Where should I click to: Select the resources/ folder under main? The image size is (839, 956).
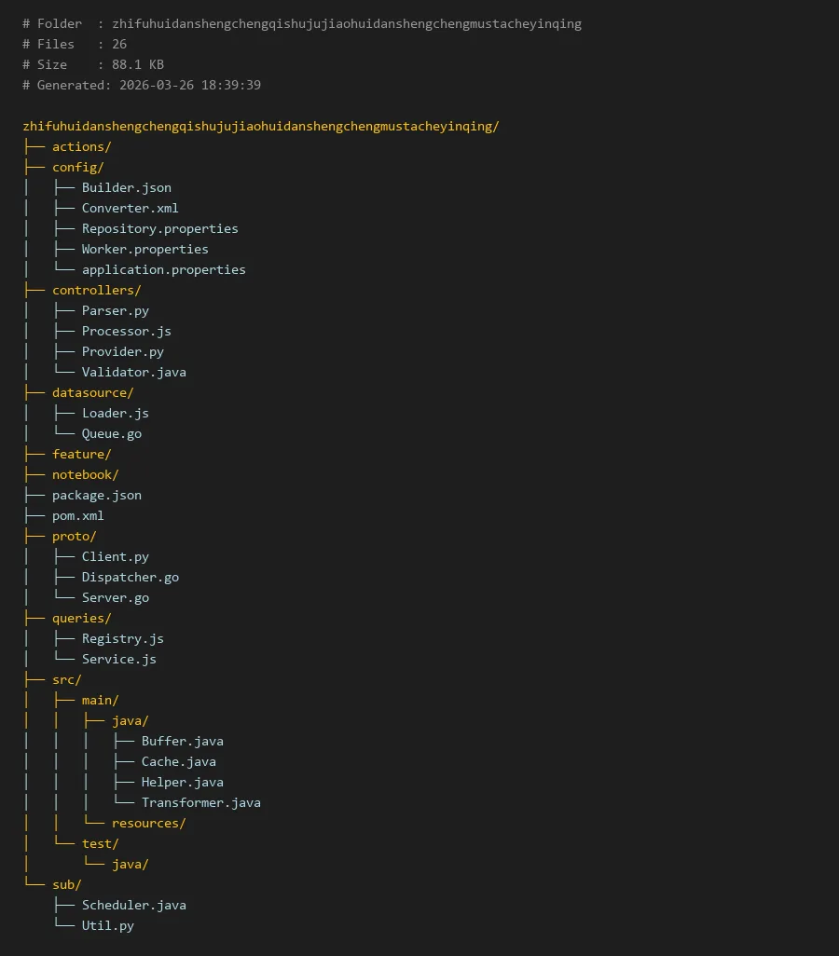[x=148, y=823]
